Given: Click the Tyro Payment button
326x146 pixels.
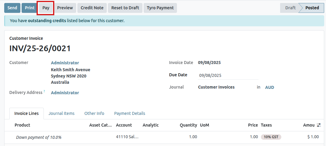Looking at the screenshot, I should (160, 8).
